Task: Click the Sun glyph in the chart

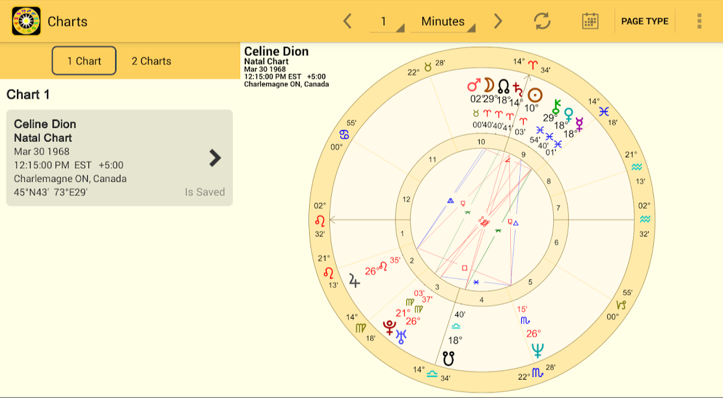Action: tap(535, 95)
